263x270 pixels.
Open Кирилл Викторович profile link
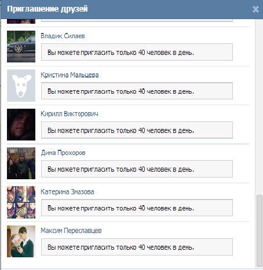tap(70, 114)
